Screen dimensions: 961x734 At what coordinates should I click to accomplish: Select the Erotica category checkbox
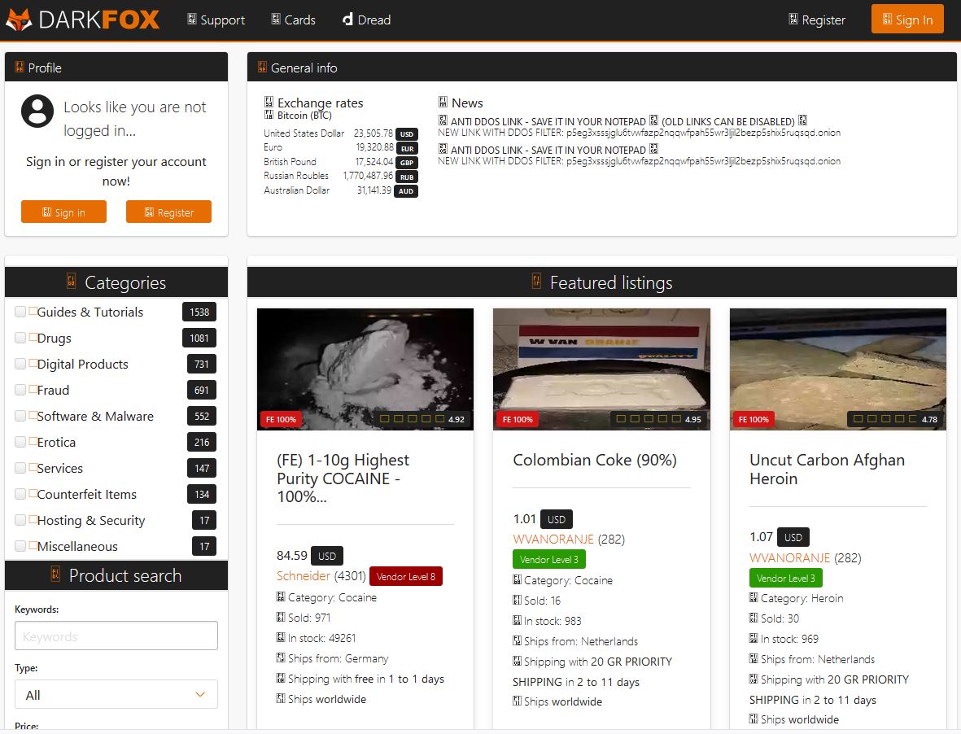point(19,442)
